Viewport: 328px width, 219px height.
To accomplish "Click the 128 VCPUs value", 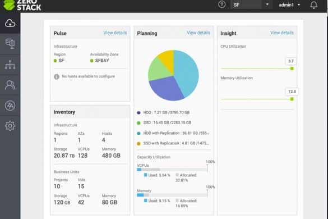I will point(82,156).
